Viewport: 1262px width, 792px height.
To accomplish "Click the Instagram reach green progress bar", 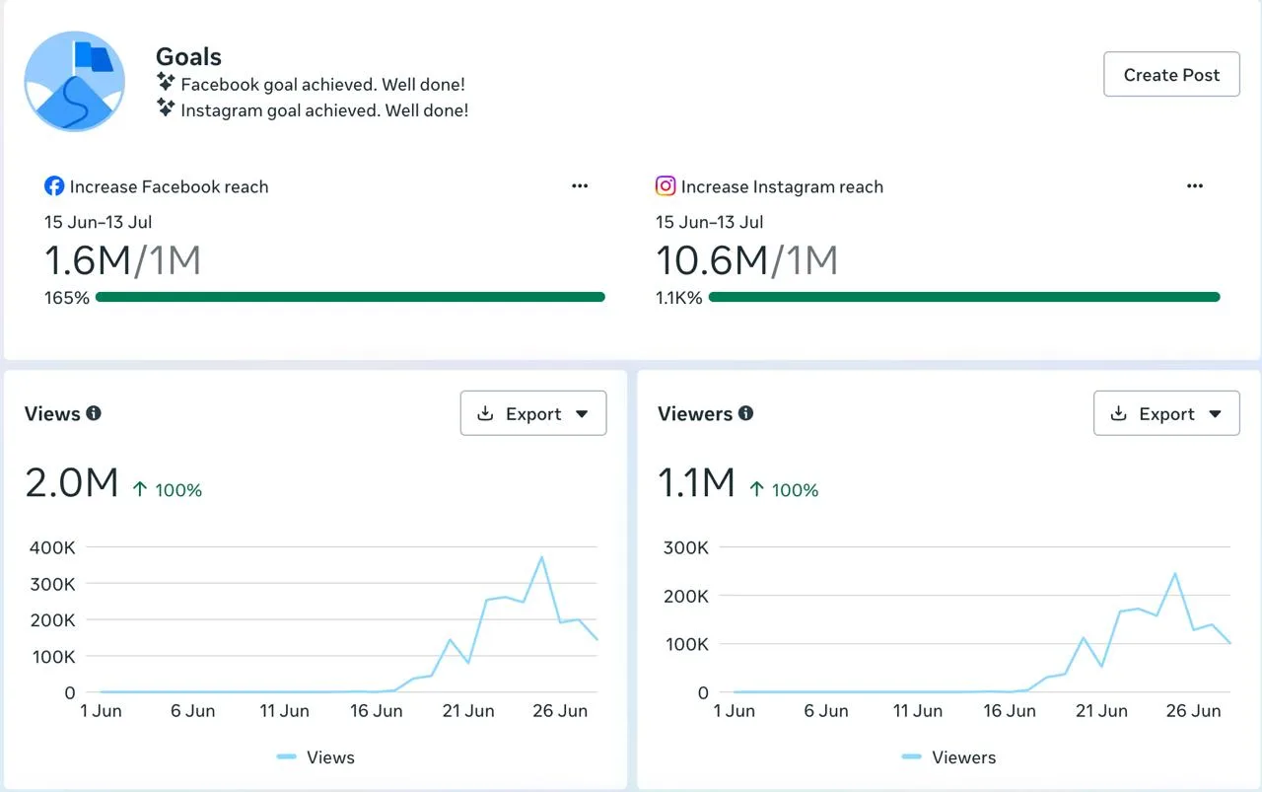I will 964,297.
